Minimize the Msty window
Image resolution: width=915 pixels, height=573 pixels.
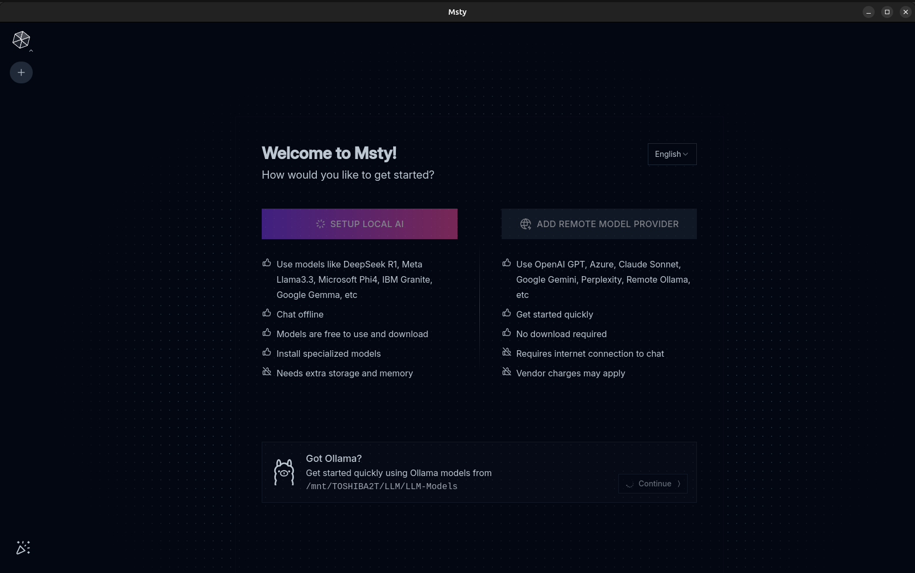869,12
